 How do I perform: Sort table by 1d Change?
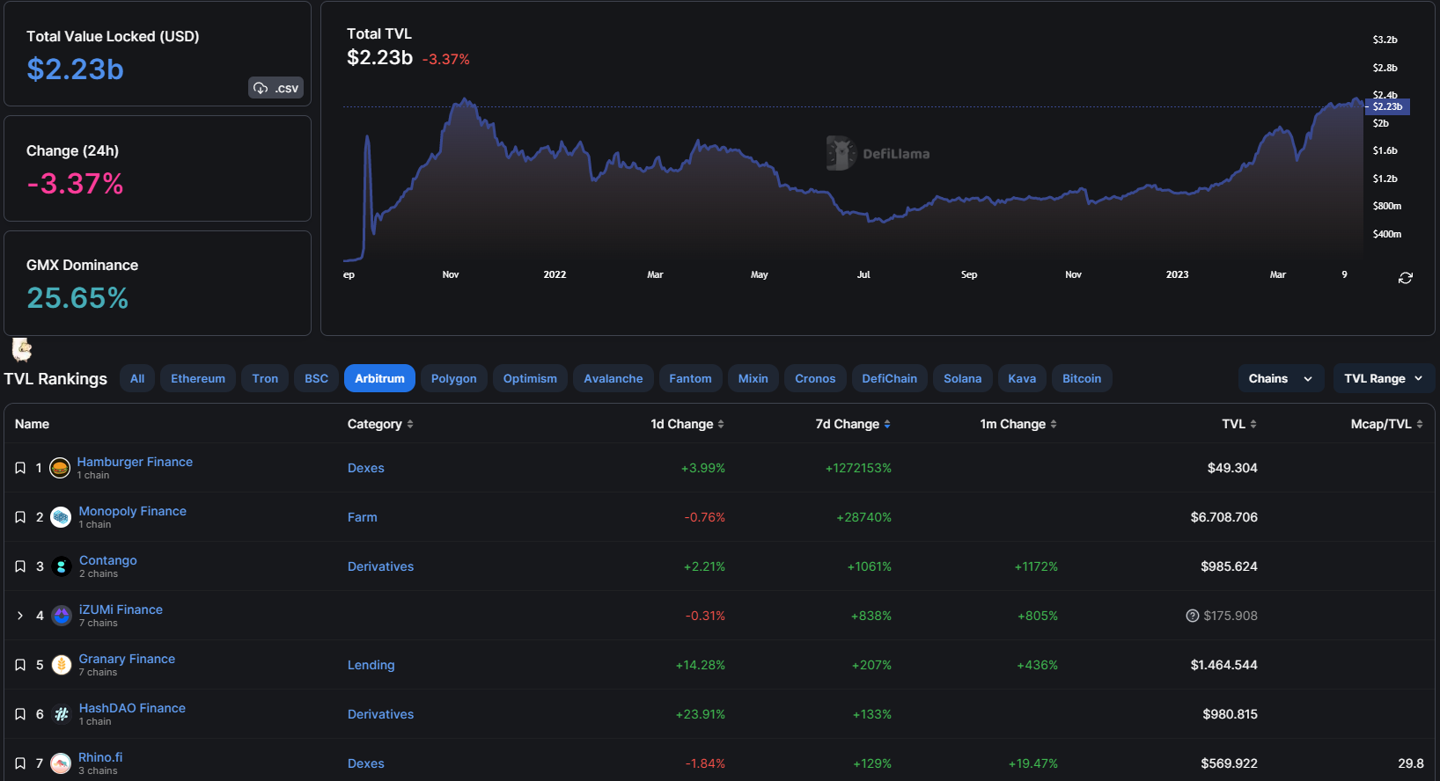pos(687,424)
